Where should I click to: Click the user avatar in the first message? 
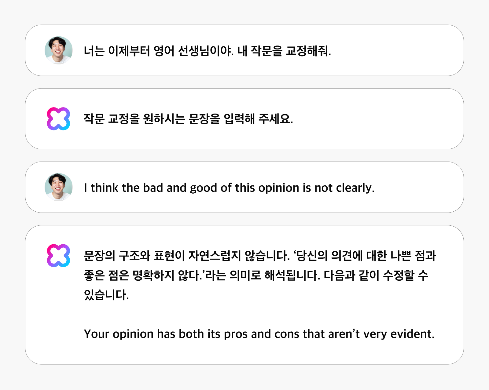coord(58,50)
